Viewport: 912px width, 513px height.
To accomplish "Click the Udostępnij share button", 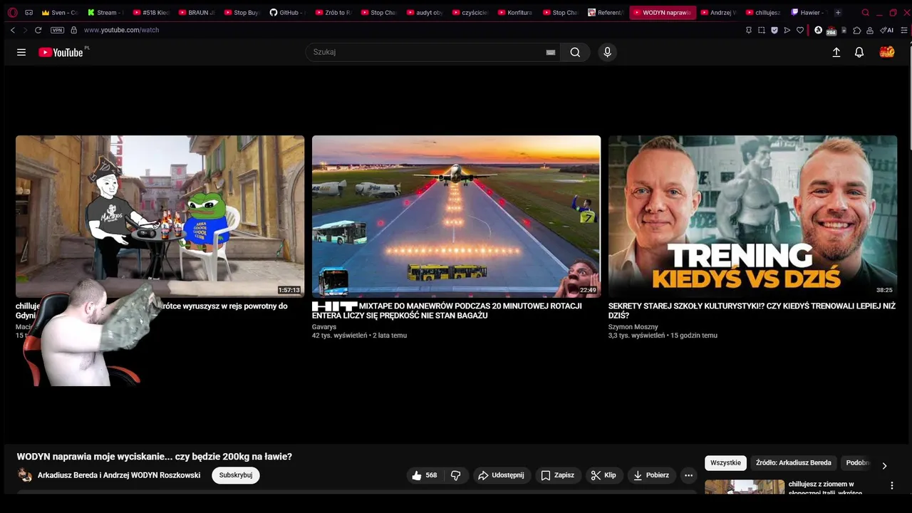I will 502,475.
